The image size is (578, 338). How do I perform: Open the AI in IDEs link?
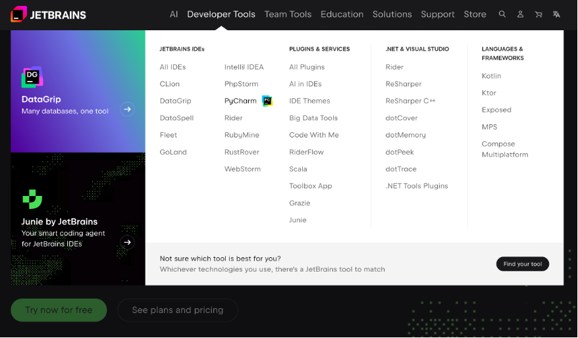[305, 84]
